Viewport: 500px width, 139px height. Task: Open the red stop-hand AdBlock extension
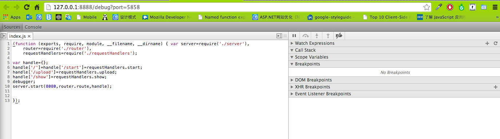450,7
